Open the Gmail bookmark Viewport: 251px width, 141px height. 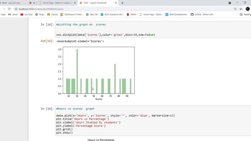coord(13,14)
